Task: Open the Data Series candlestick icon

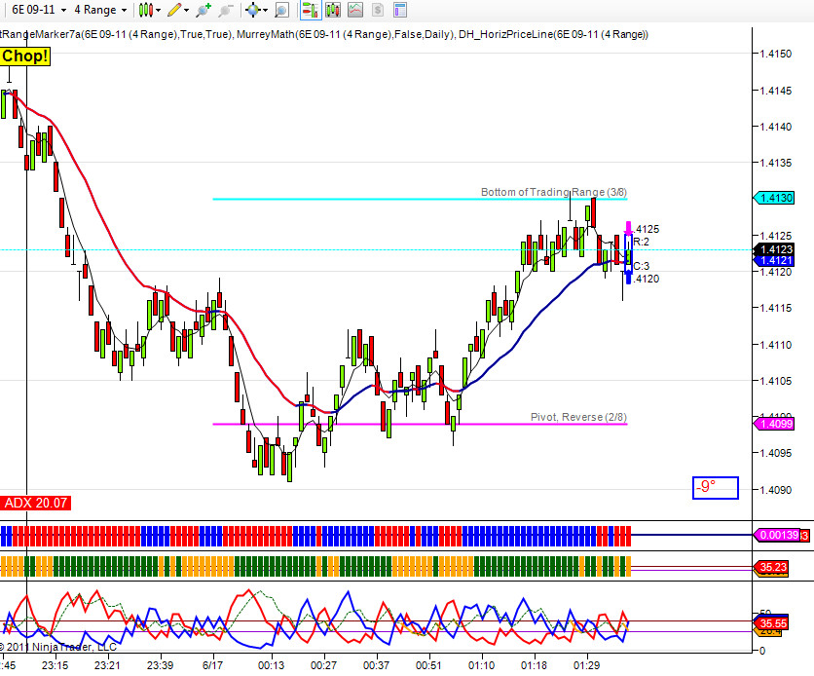Action: click(x=333, y=10)
